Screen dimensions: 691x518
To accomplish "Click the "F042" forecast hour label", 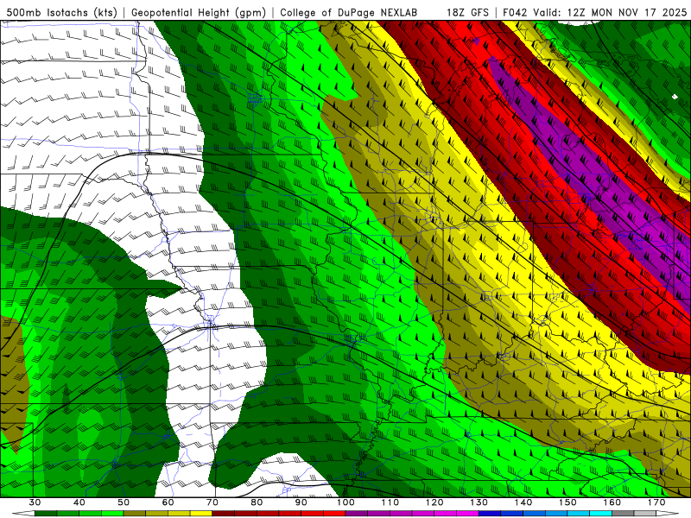I will 515,12.
